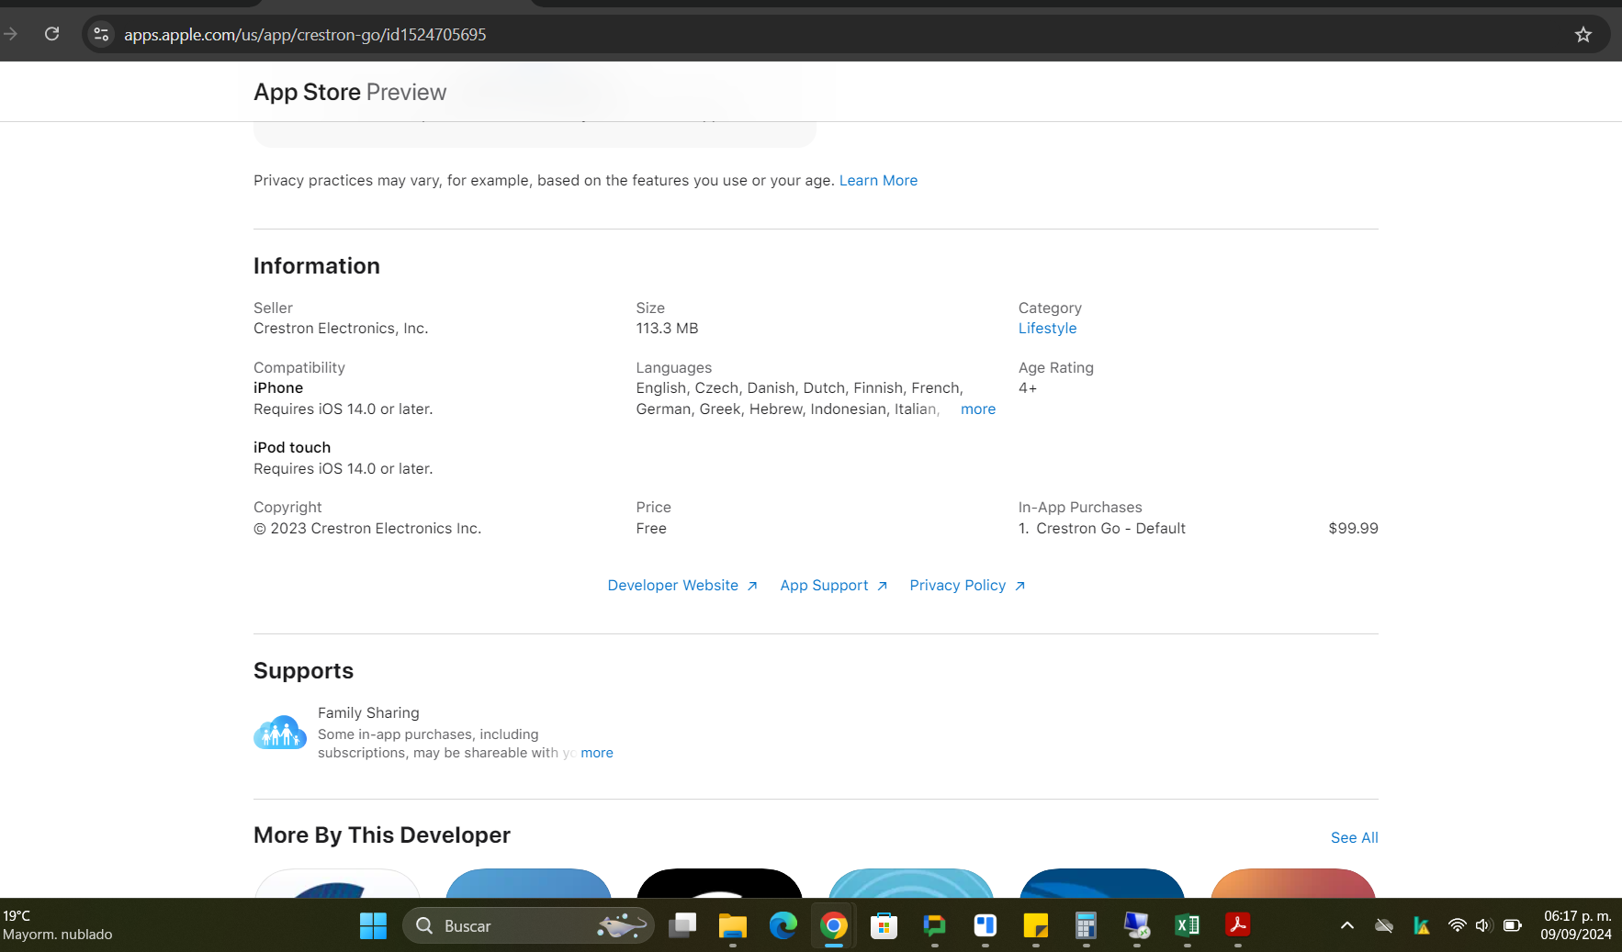Open the App Store Preview header link

pyautogui.click(x=350, y=92)
